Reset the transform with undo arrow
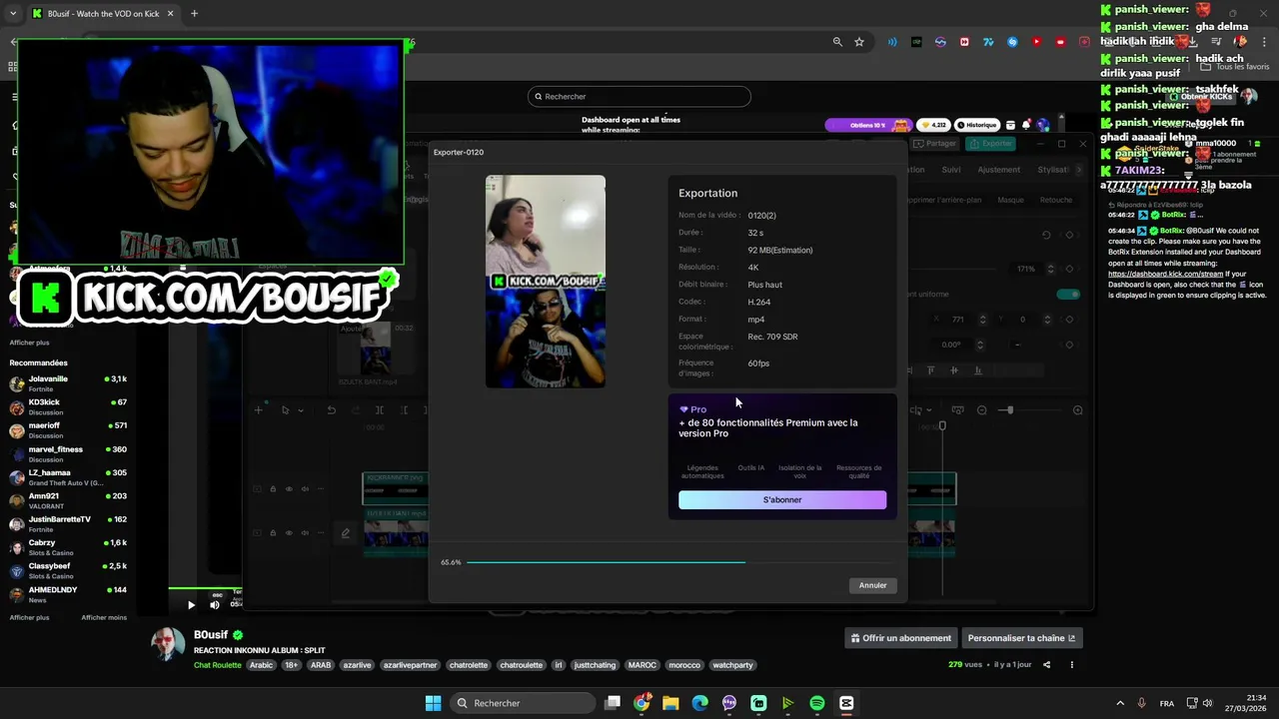The height and width of the screenshot is (719, 1279). point(1046,236)
